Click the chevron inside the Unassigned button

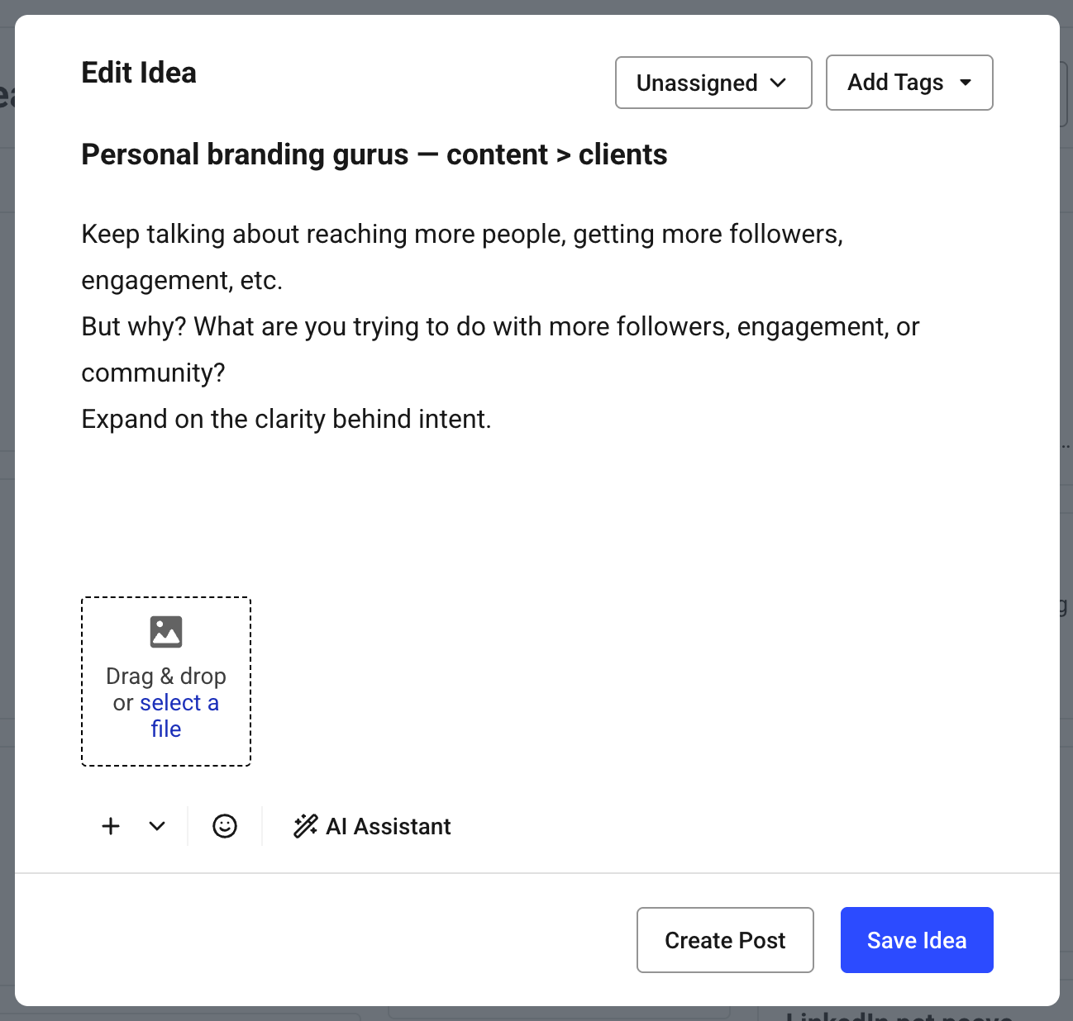tap(778, 83)
